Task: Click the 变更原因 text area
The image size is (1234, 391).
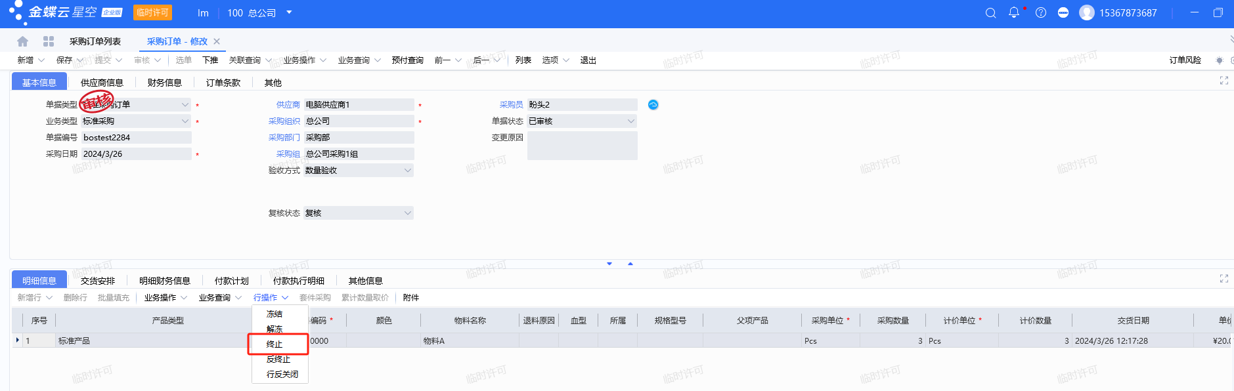Action: click(x=582, y=146)
